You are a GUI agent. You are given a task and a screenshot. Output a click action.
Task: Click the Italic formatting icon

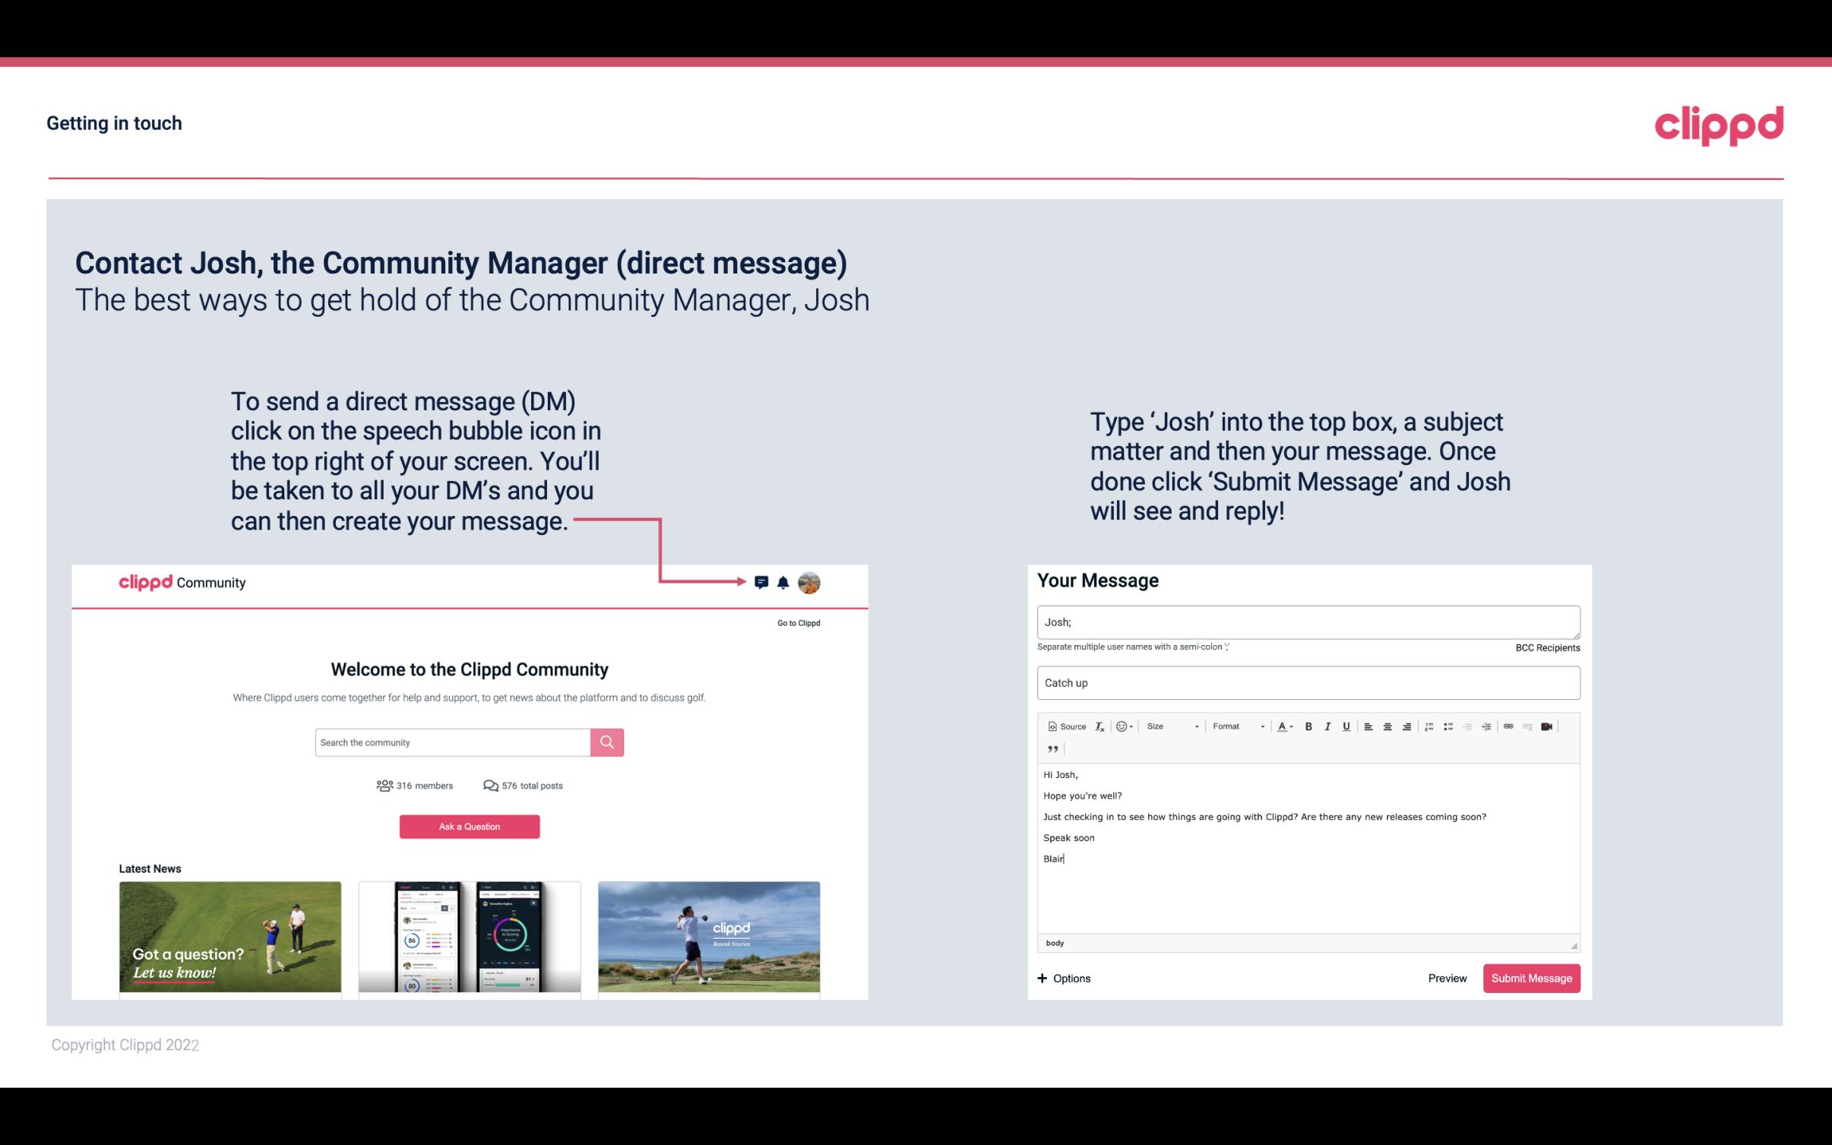tap(1327, 724)
